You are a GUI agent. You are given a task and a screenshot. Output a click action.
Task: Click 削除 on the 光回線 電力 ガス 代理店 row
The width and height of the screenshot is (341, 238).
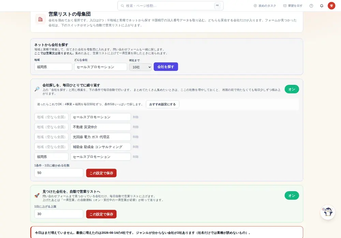pos(136,137)
